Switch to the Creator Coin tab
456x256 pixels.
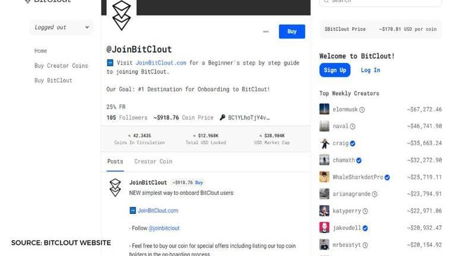point(153,161)
